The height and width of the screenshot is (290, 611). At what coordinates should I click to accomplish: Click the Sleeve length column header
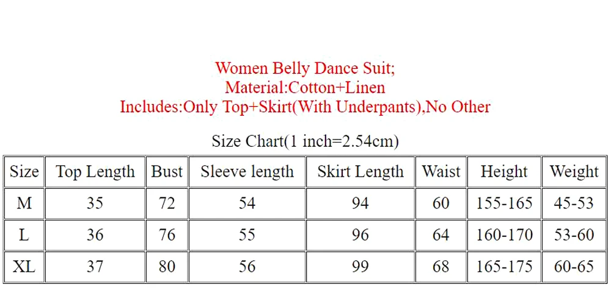pyautogui.click(x=247, y=172)
